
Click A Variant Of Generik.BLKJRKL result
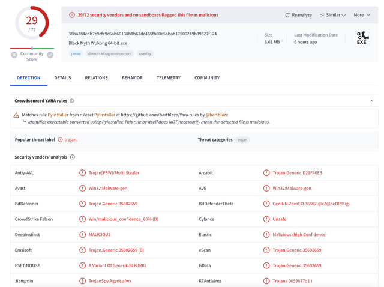[118, 265]
